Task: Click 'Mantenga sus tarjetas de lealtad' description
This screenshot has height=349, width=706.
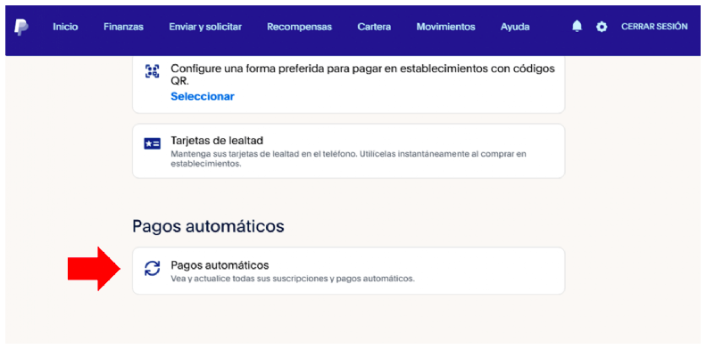Action: [348, 159]
